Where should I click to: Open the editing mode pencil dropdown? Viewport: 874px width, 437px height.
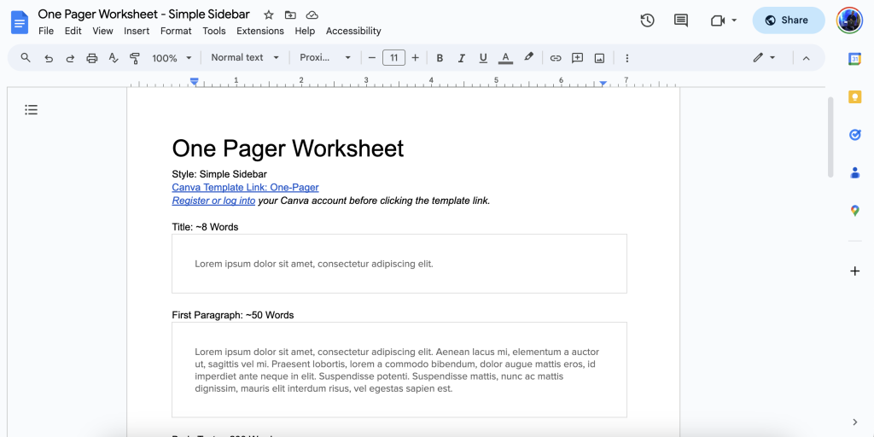click(764, 57)
